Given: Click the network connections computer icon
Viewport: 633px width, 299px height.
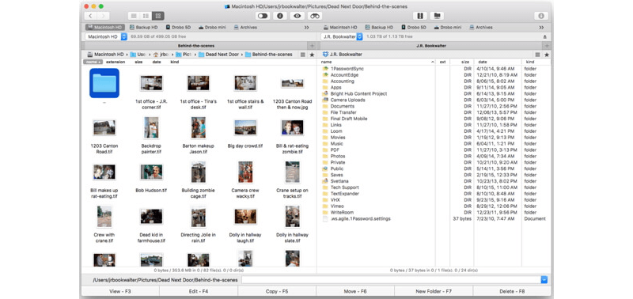Looking at the screenshot, I should 437,16.
